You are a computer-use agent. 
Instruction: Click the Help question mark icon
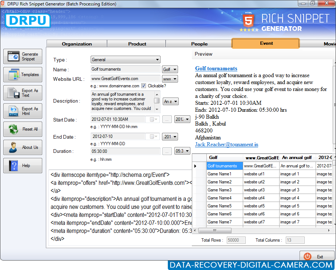(x=13, y=166)
